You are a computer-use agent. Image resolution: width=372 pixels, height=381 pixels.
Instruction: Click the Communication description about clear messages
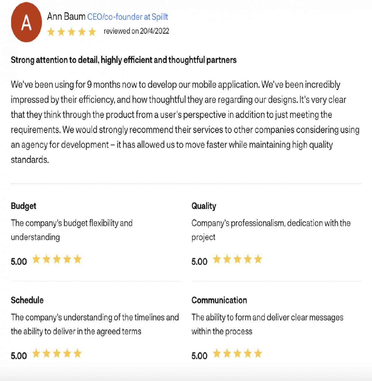click(268, 324)
